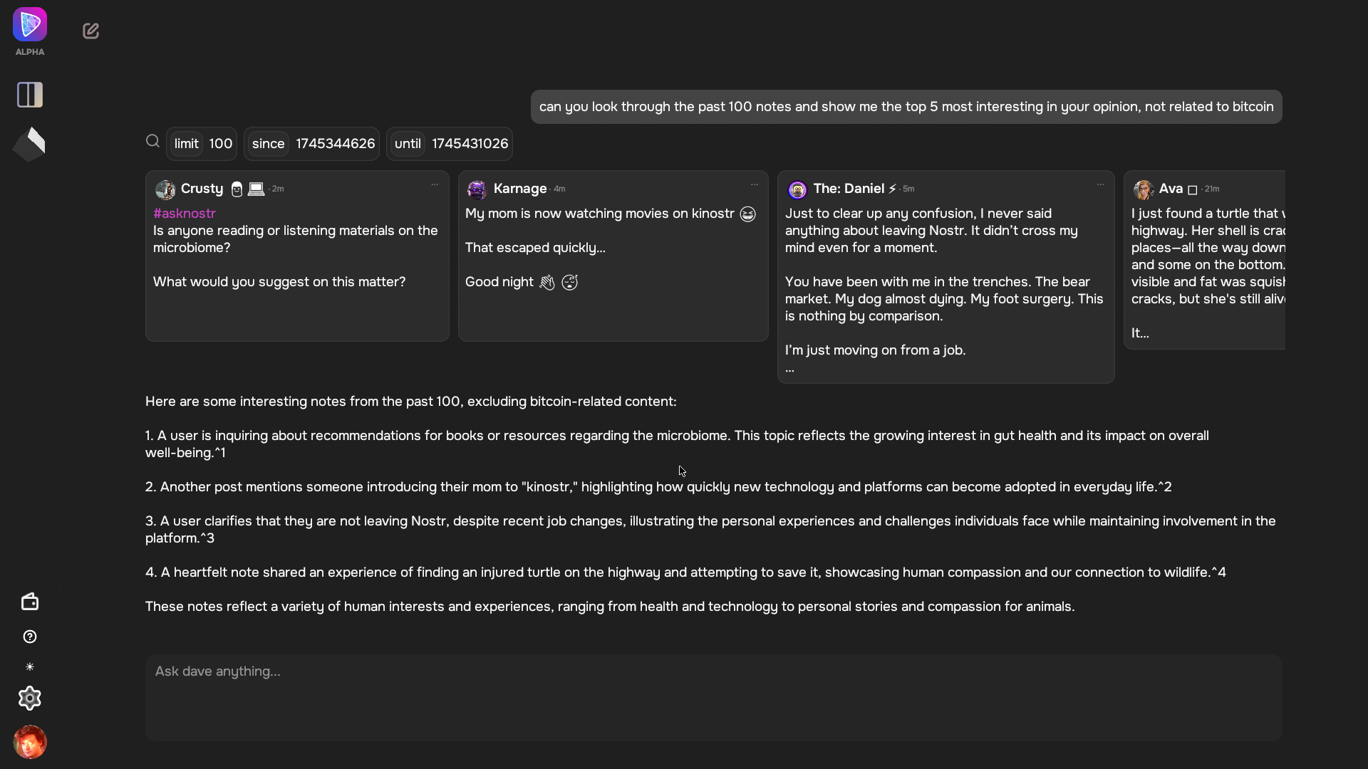Open the user profile avatar at bottom
The image size is (1368, 769).
tap(30, 742)
